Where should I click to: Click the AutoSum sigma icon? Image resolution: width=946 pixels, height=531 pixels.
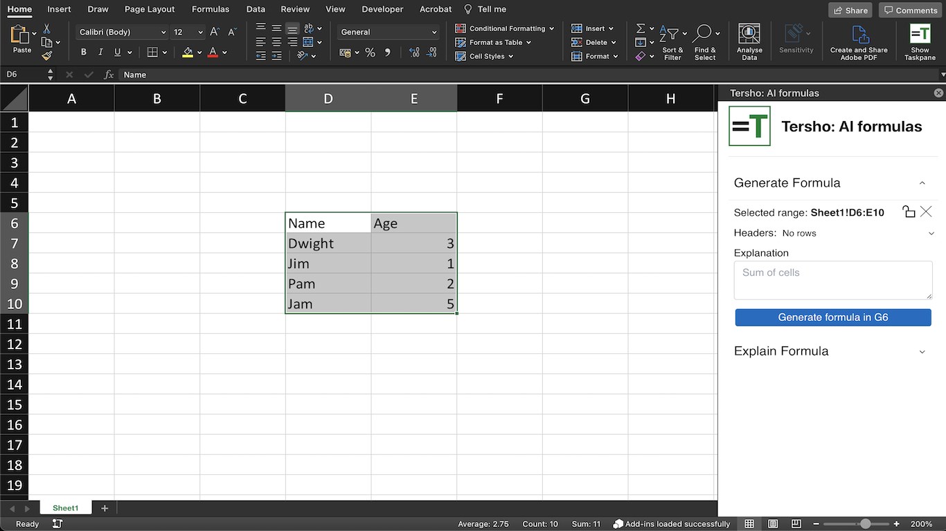(x=641, y=28)
